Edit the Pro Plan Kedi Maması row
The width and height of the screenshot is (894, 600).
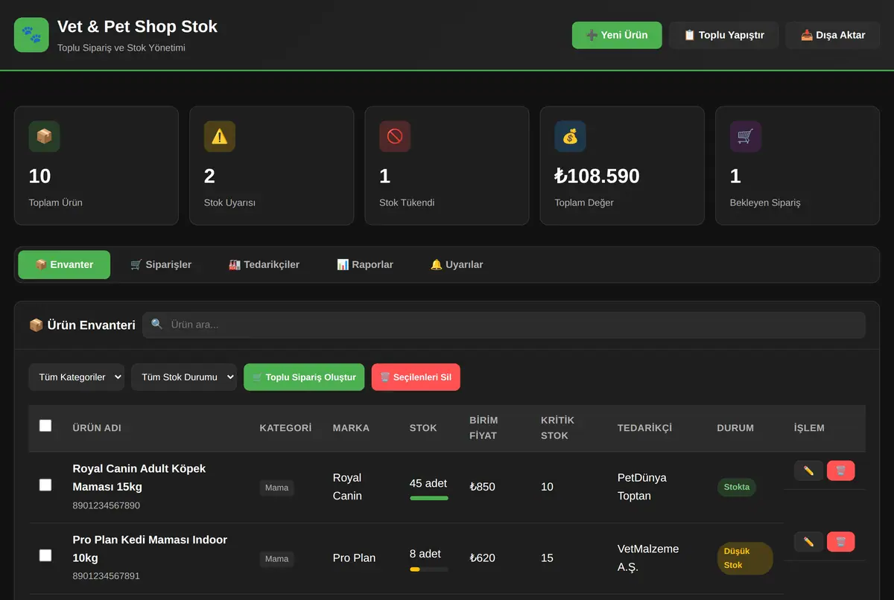click(808, 542)
